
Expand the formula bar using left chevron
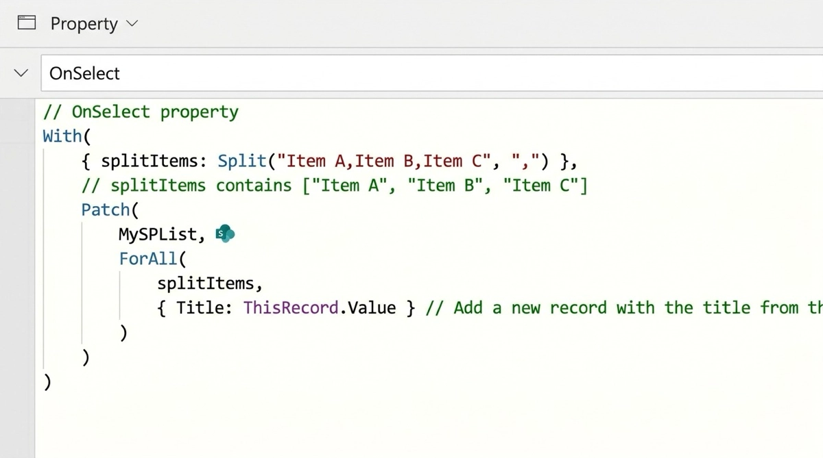[x=21, y=73]
